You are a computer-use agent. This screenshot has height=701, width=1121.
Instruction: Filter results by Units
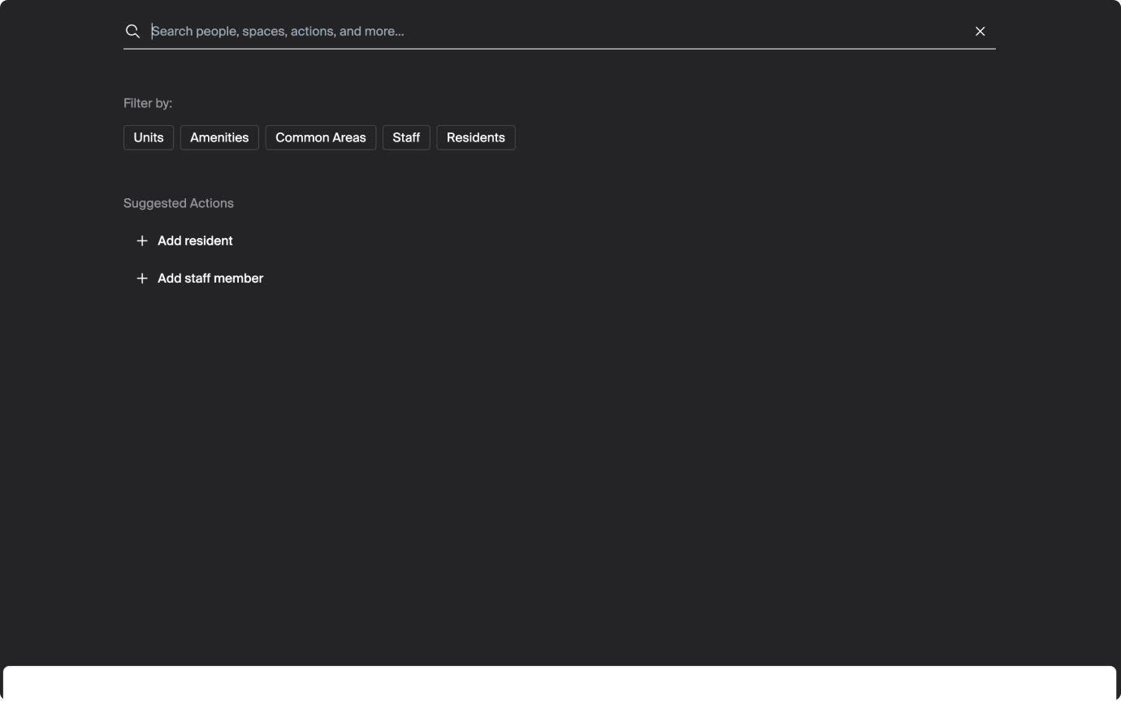[x=148, y=137]
